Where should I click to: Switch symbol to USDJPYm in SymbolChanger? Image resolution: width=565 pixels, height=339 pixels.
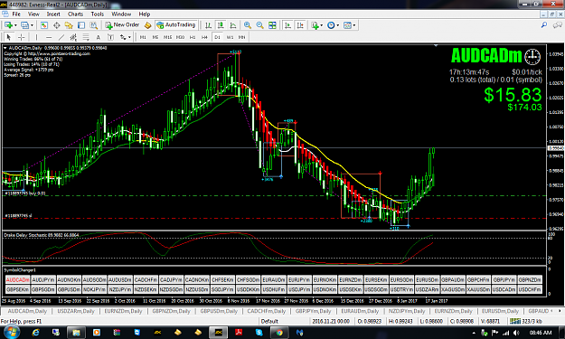point(299,289)
